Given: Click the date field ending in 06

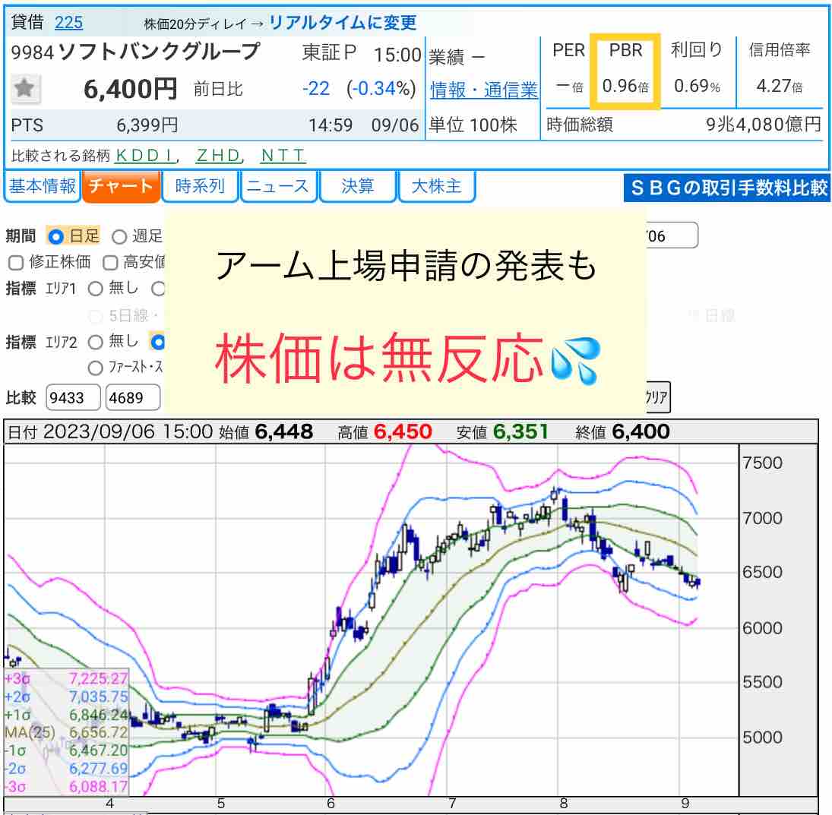Looking at the screenshot, I should [x=672, y=235].
